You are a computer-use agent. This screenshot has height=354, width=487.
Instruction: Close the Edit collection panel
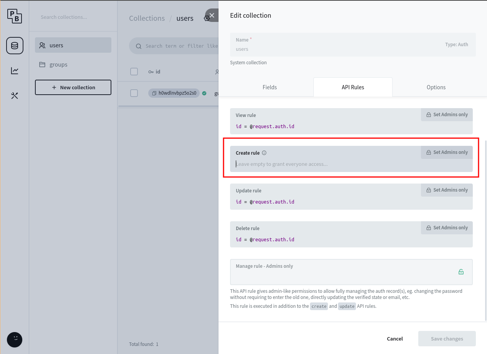point(212,15)
